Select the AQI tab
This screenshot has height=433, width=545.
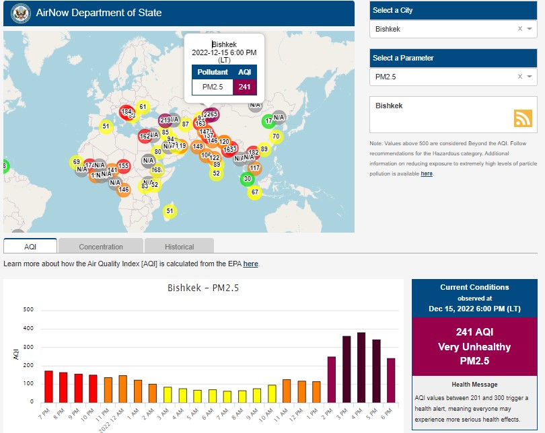pos(30,247)
